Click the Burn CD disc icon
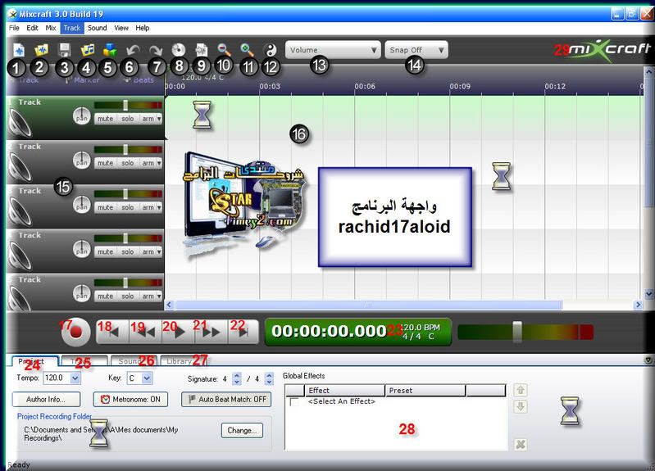This screenshot has height=471, width=655. (x=179, y=50)
